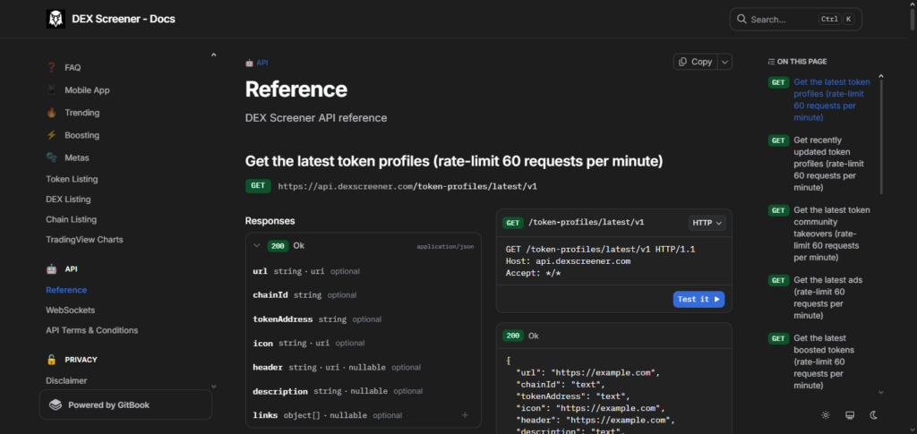Open the HTTP language dropdown
The image size is (917, 434).
(x=707, y=223)
